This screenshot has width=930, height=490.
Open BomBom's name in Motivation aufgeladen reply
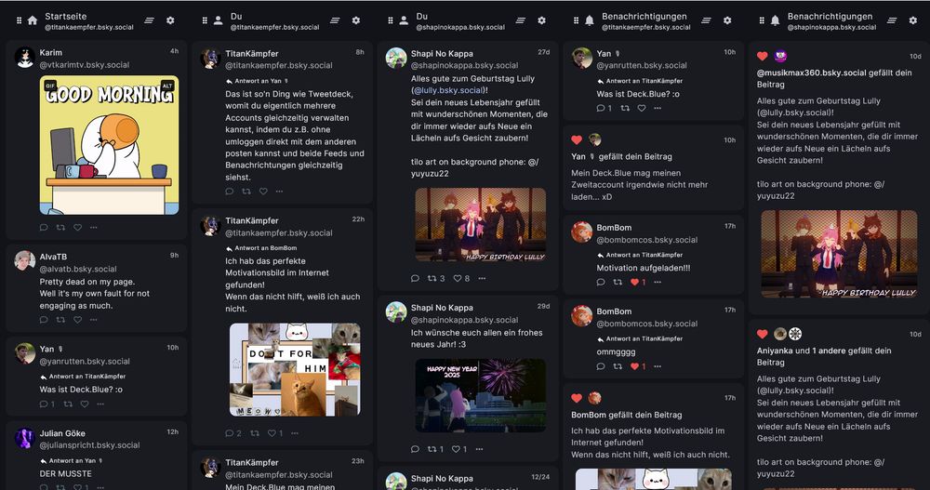[x=614, y=227]
